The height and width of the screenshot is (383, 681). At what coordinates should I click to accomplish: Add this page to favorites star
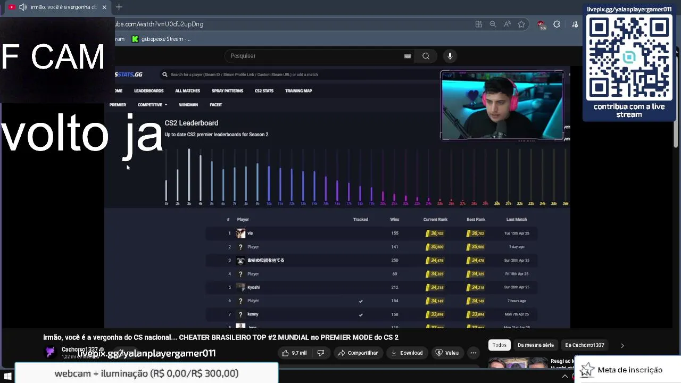coord(521,24)
